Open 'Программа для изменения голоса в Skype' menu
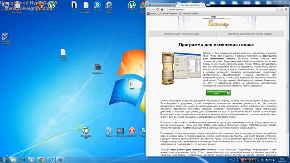 click(250, 34)
